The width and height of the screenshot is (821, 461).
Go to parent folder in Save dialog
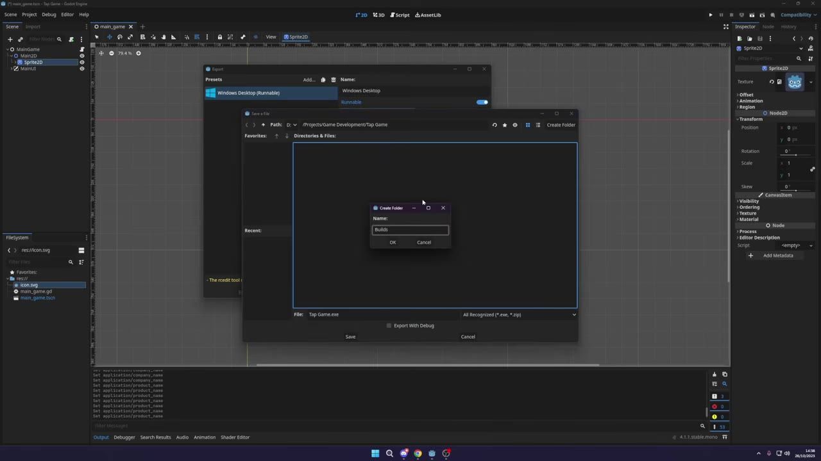pyautogui.click(x=263, y=125)
